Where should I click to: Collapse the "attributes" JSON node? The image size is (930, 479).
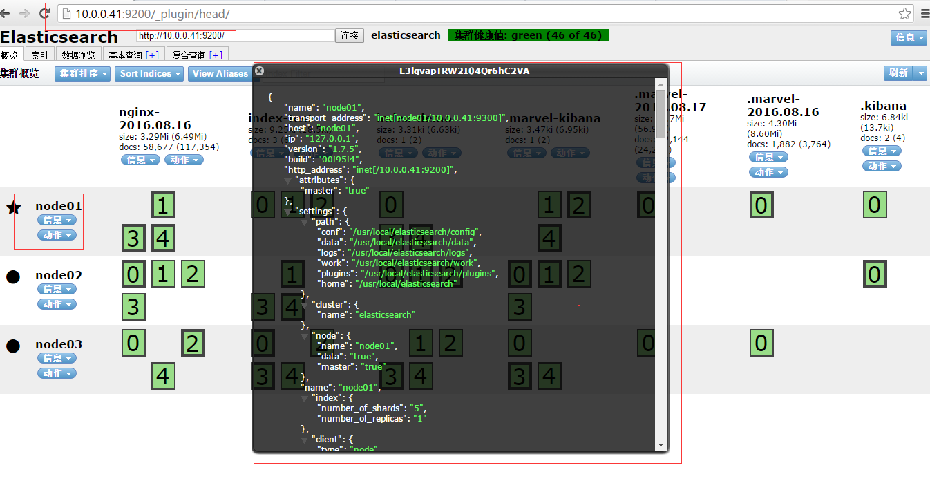click(x=288, y=180)
